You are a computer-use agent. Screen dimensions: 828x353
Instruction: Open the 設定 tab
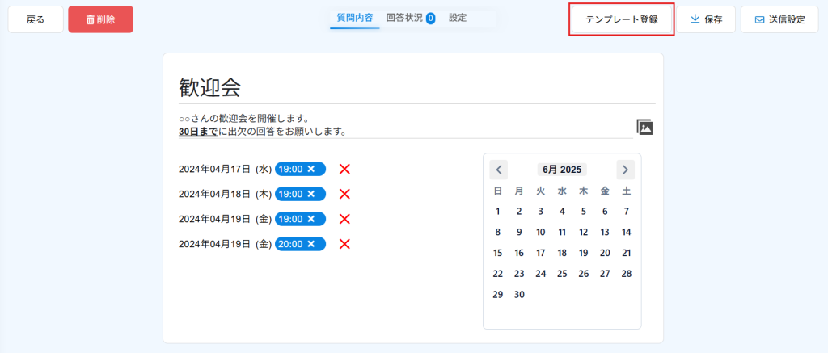tap(458, 18)
